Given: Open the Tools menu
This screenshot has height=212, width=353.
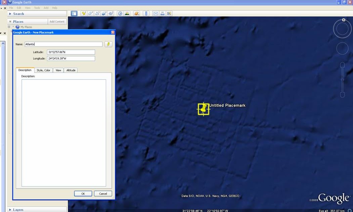Looking at the screenshot, I should click(x=37, y=8).
